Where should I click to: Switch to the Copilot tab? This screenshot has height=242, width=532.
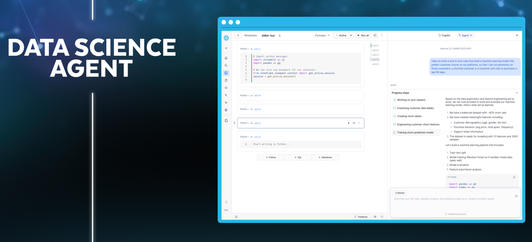pyautogui.click(x=444, y=36)
